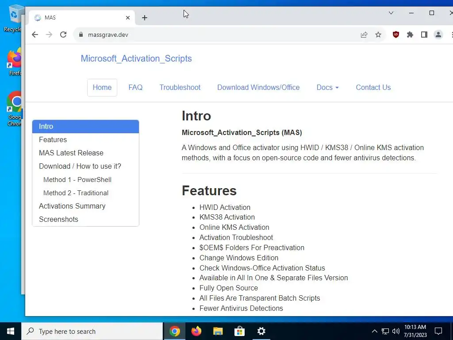The image size is (453, 340).
Task: Click the Chrome taskbar icon
Action: (174, 331)
